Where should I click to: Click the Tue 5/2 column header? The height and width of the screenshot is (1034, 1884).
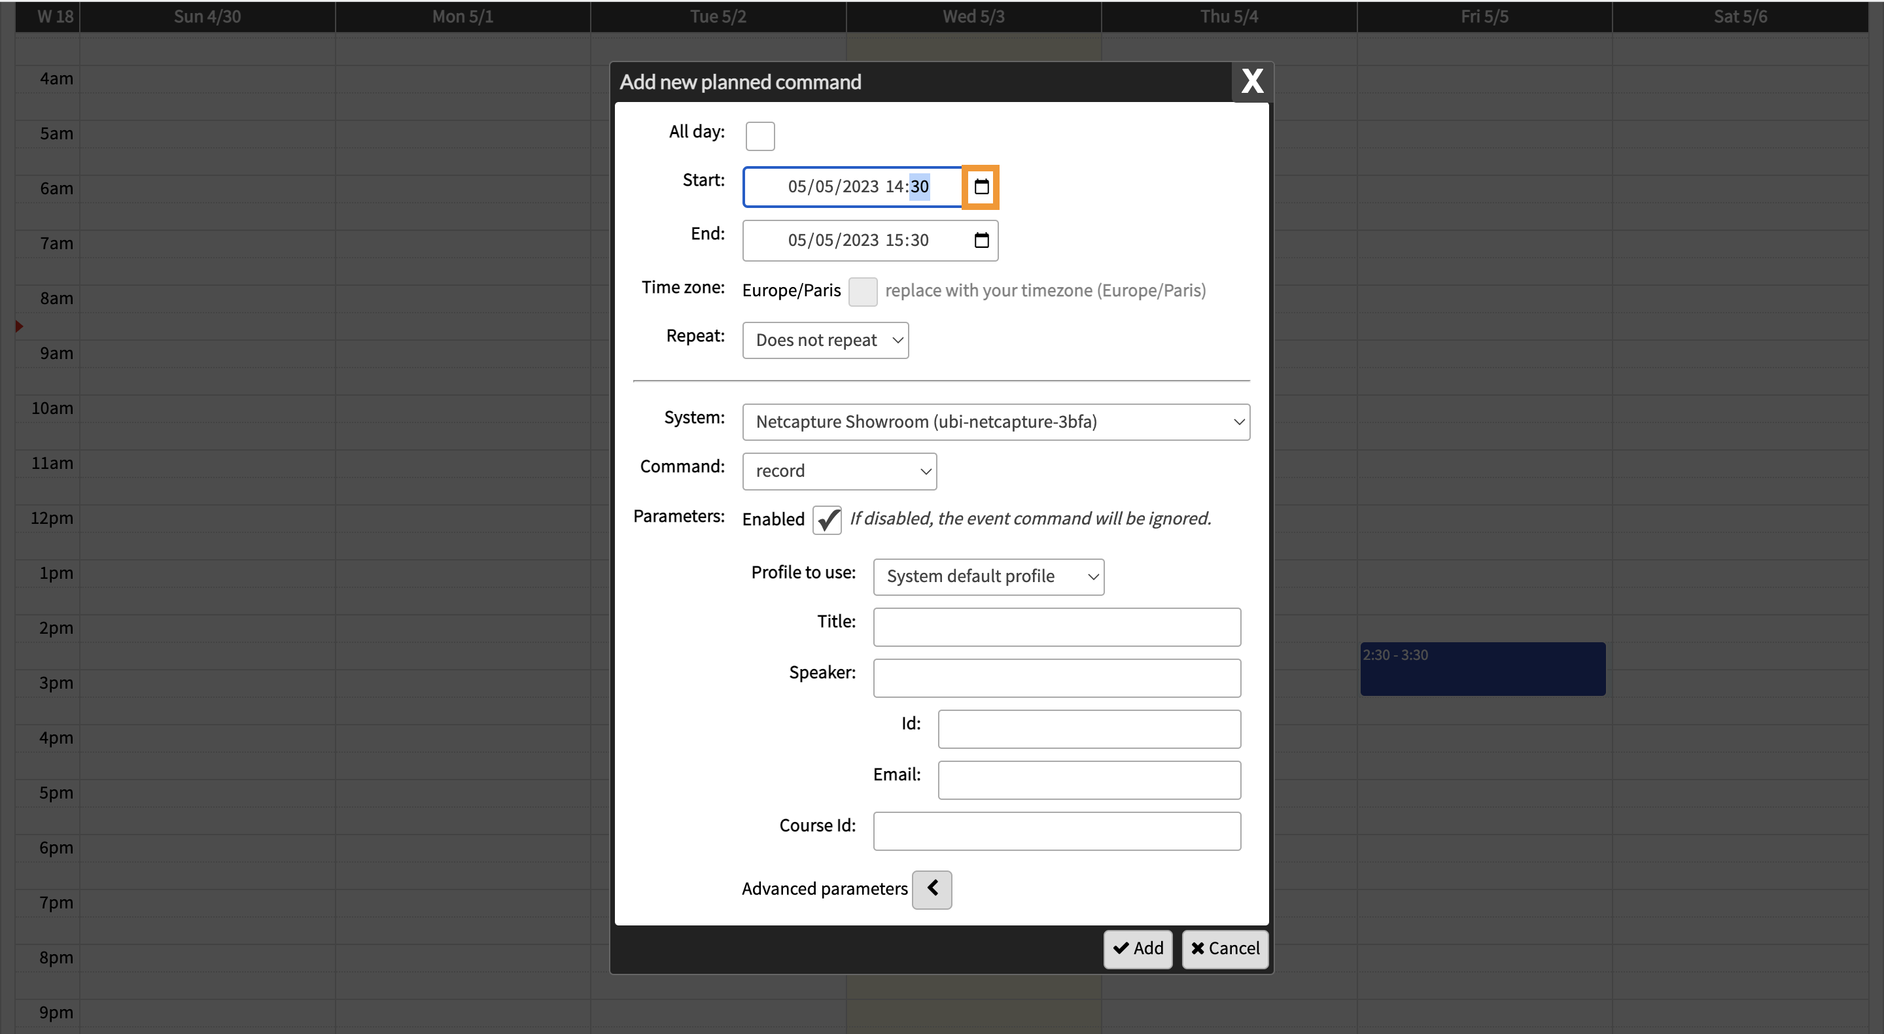coord(718,17)
